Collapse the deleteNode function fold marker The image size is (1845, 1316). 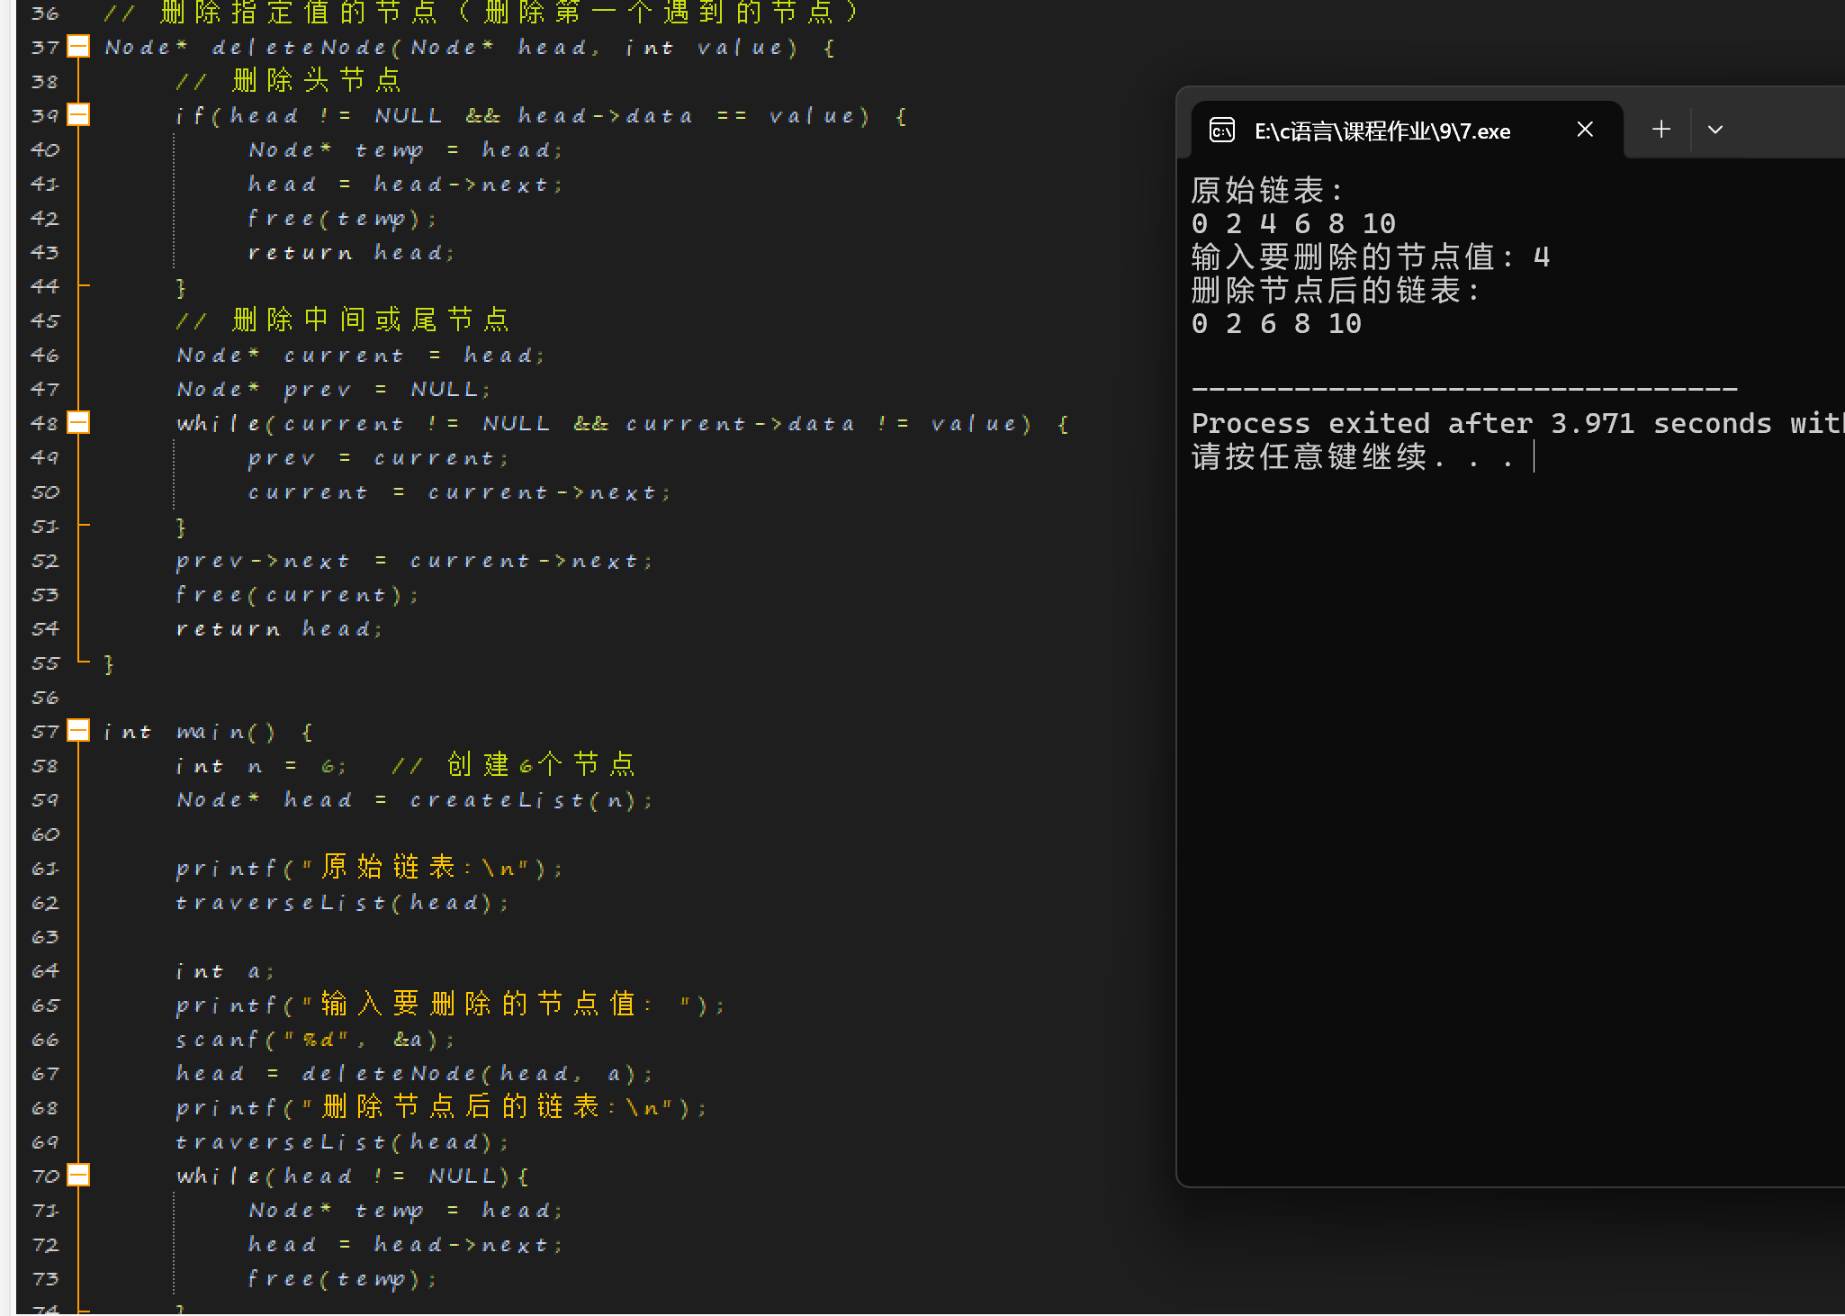coord(79,47)
